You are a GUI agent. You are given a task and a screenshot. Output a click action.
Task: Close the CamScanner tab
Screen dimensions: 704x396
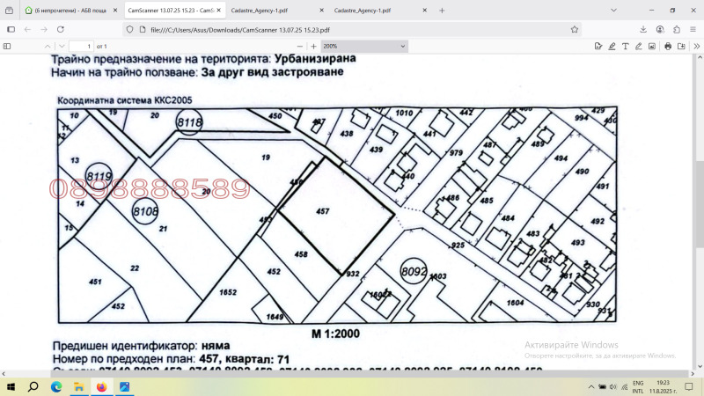point(218,10)
